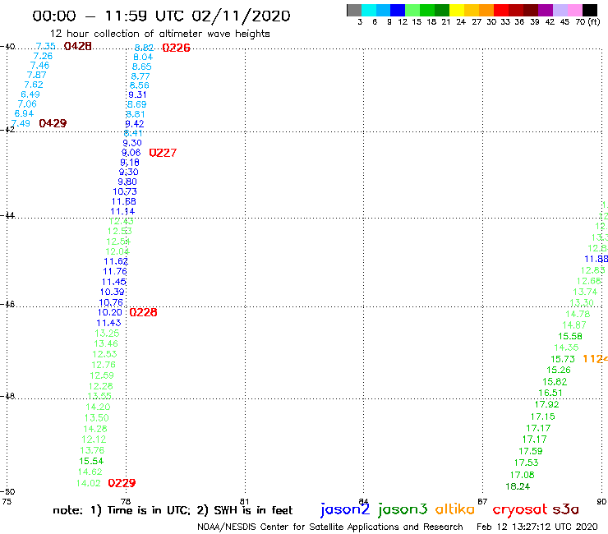This screenshot has height=534, width=608.
Task: Click the wave height value 11.14
Action: pos(122,211)
